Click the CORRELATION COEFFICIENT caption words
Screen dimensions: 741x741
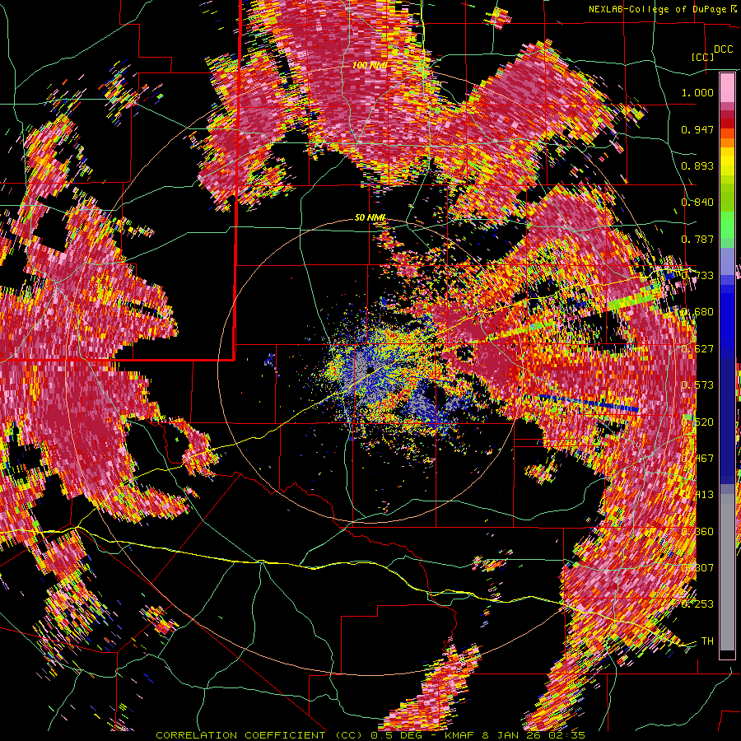(240, 735)
